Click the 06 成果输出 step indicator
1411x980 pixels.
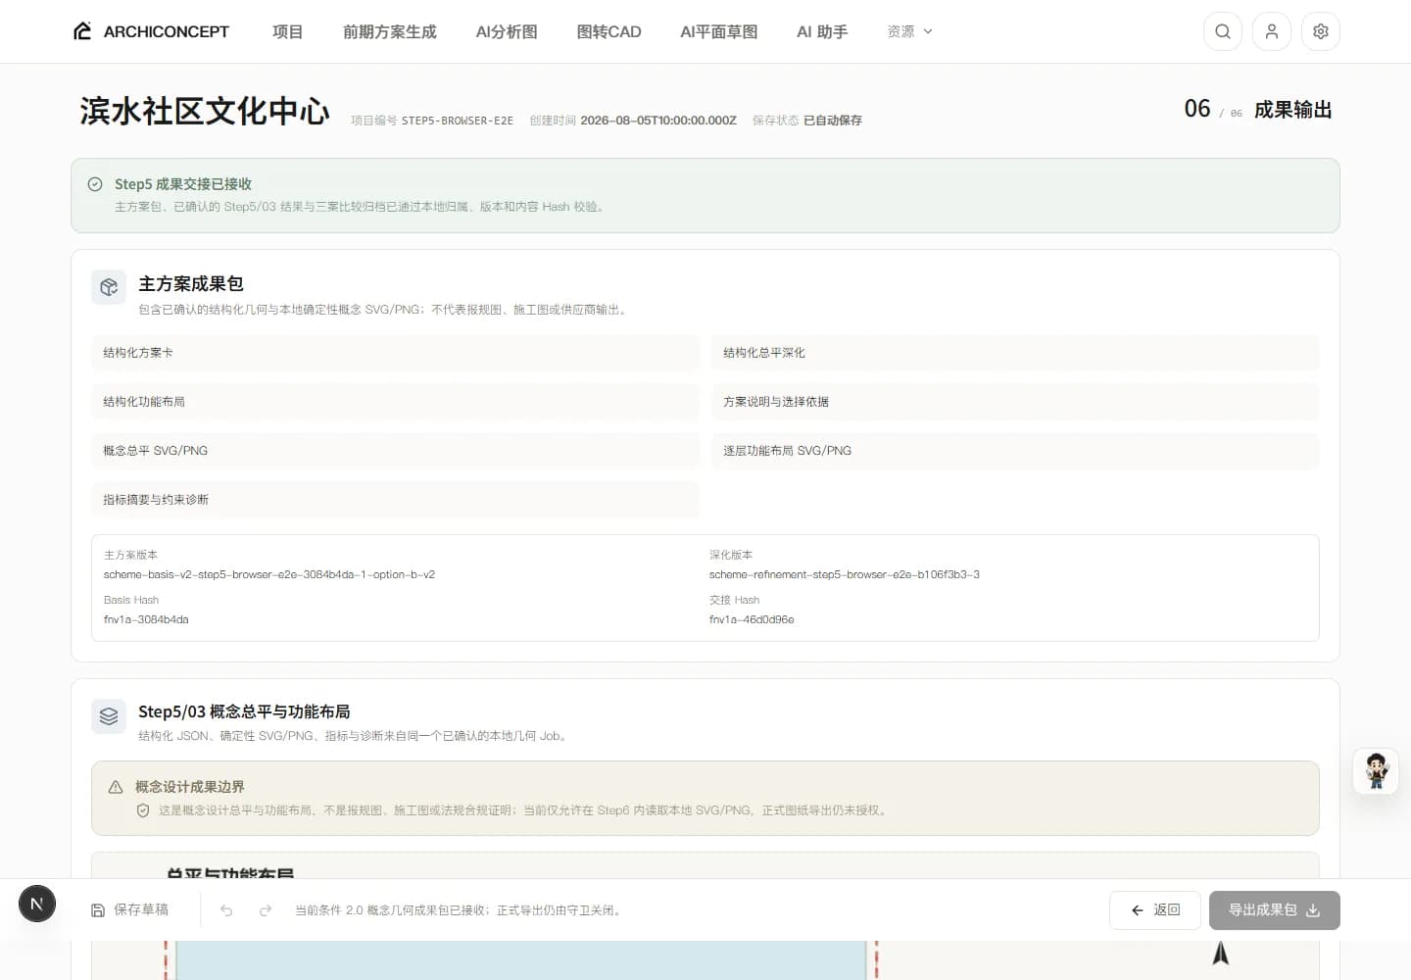pyautogui.click(x=1258, y=109)
